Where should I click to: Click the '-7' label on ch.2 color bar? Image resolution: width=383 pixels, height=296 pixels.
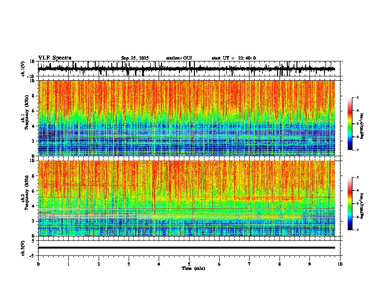click(357, 230)
